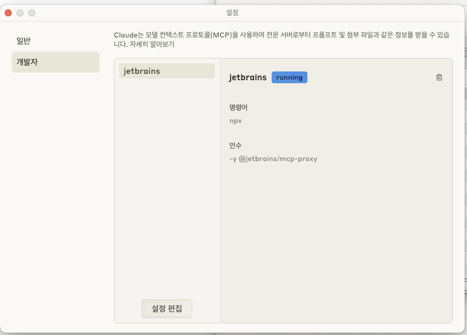Click the -y @jetbrains/mcp-proxy arguments text
This screenshot has height=335, width=467.
pos(273,159)
